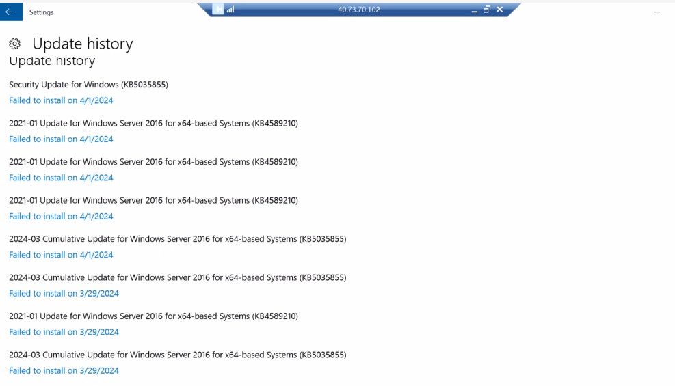Restore down the remote session window
The image size is (675, 386).
pyautogui.click(x=487, y=10)
